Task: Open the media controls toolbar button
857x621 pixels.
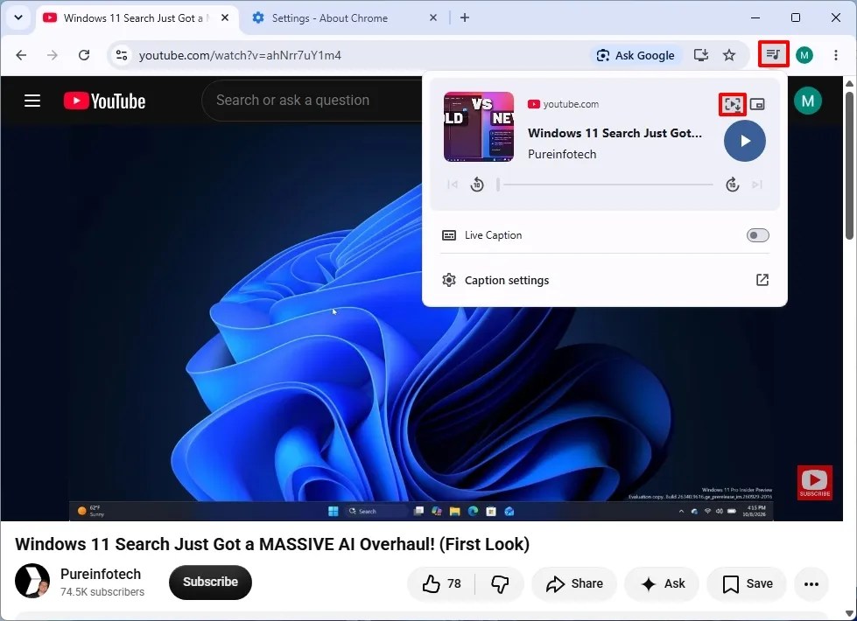Action: click(773, 54)
